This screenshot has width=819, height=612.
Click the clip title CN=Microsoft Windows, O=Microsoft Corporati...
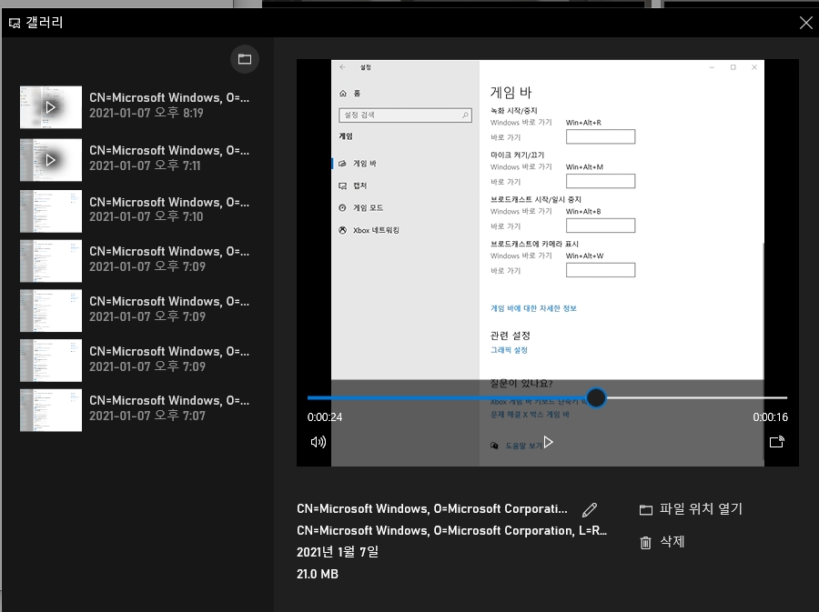point(432,508)
